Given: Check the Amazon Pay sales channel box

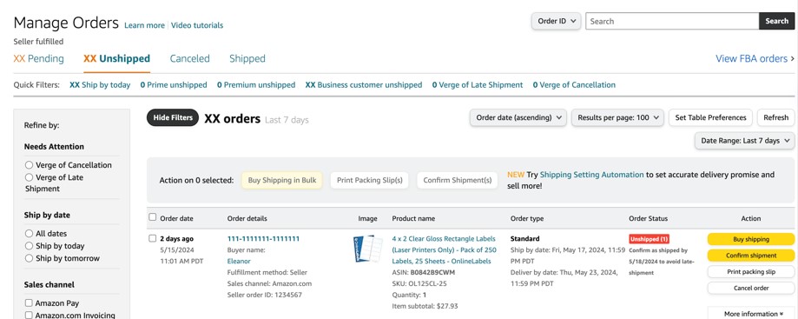Looking at the screenshot, I should point(29,303).
